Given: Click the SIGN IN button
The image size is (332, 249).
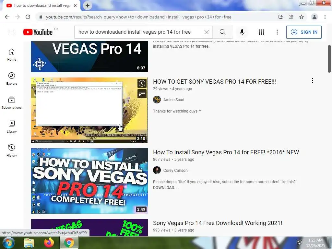Looking at the screenshot, I should [304, 32].
